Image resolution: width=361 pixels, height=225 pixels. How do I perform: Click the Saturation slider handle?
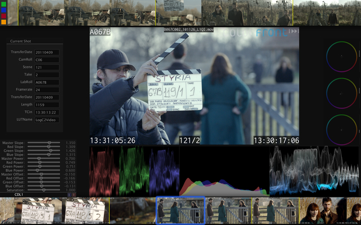[43, 190]
